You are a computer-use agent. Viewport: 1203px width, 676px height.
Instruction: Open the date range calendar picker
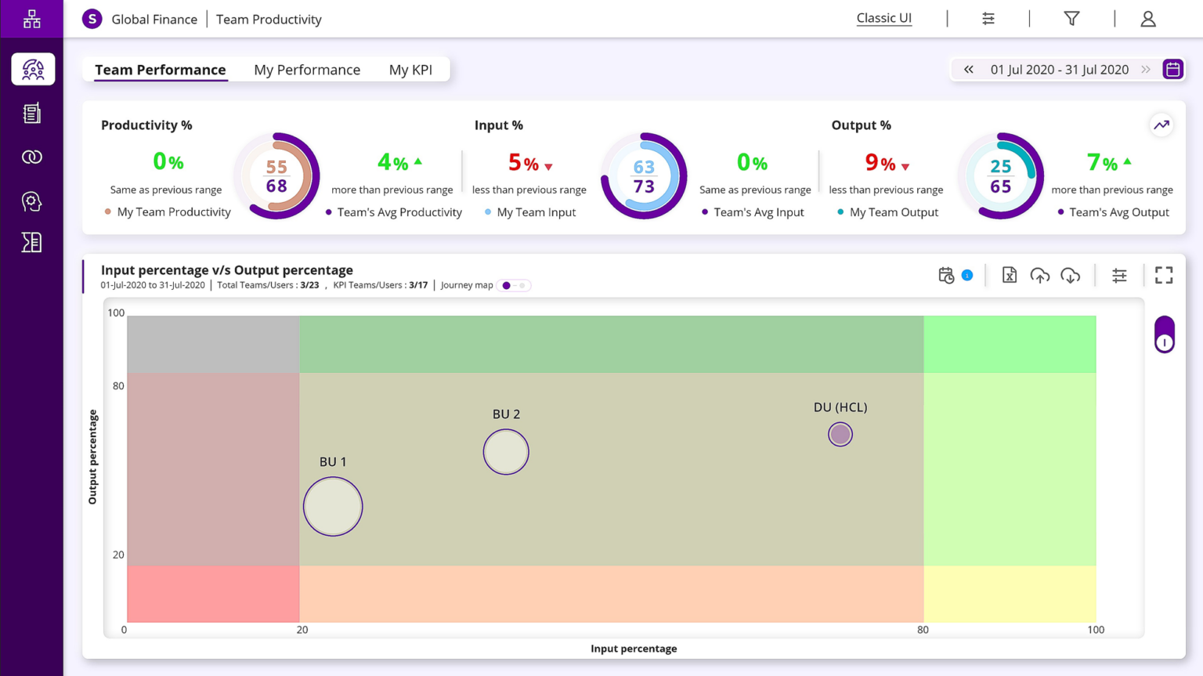(x=1172, y=69)
